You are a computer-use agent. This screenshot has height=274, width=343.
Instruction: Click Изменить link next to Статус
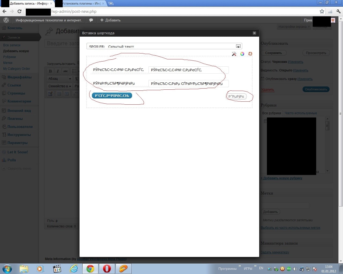tap(296, 62)
